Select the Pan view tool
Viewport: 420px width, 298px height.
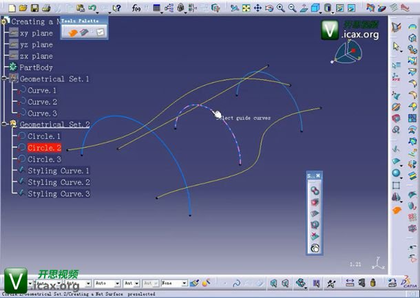pos(257,8)
